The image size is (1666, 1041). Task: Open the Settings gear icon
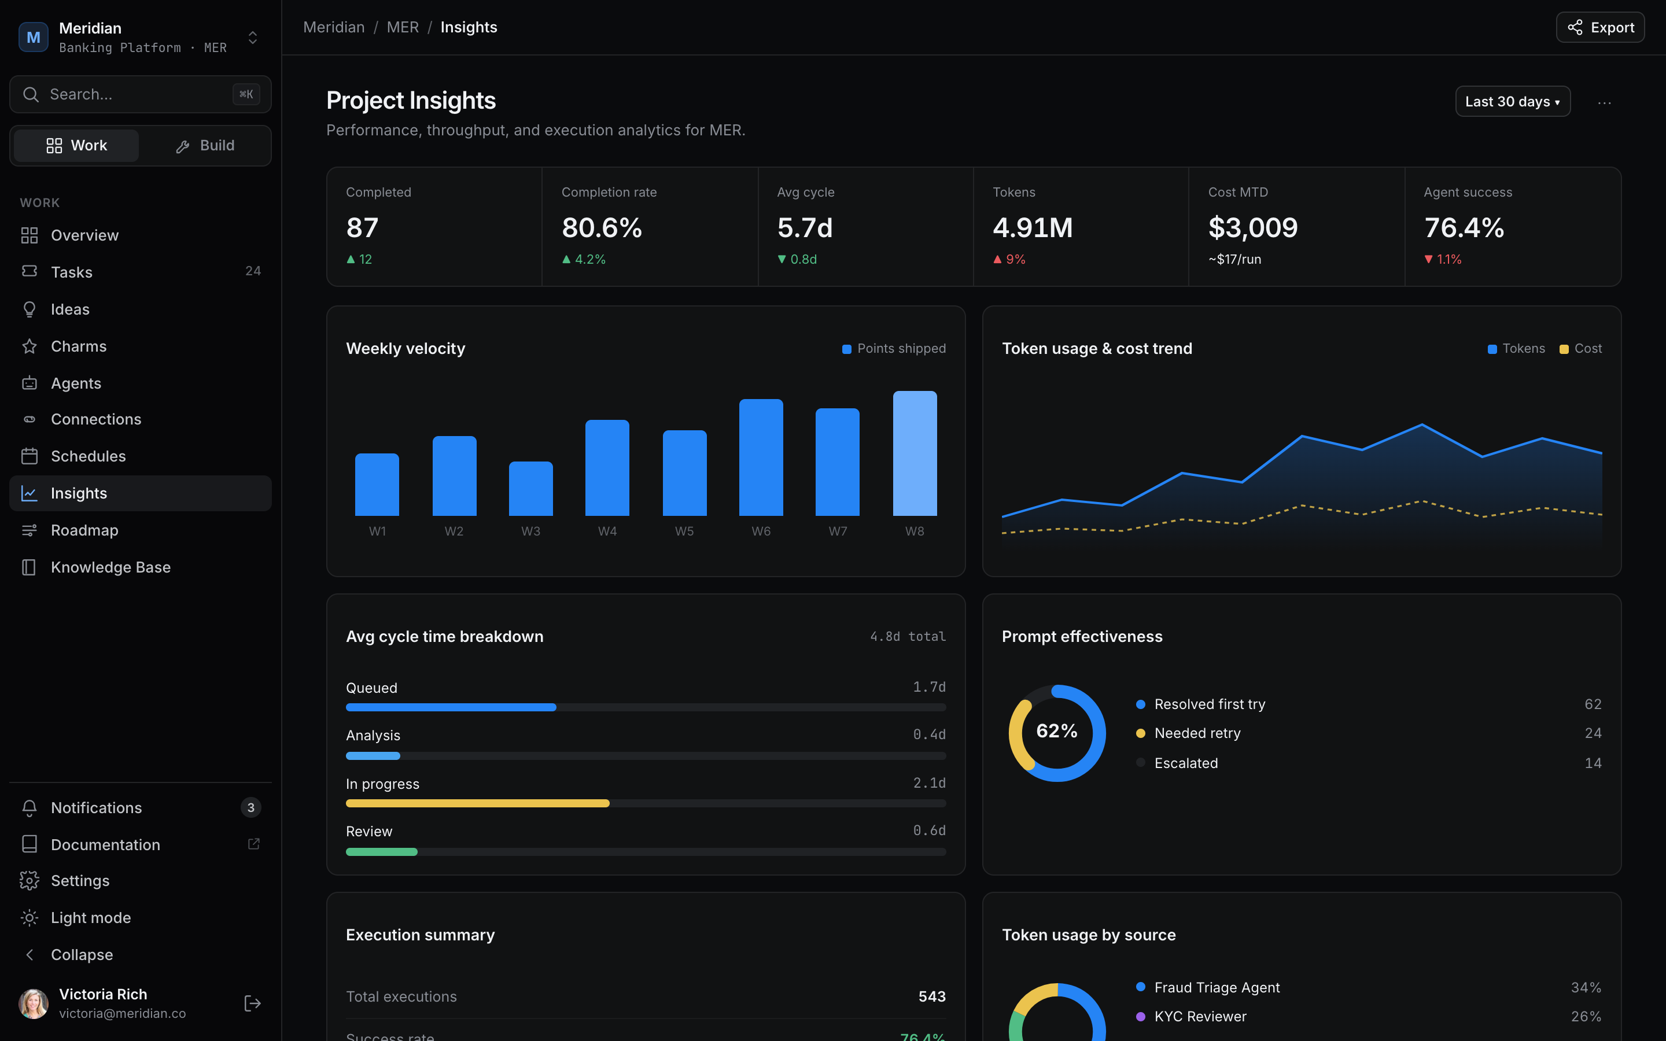[x=29, y=881]
